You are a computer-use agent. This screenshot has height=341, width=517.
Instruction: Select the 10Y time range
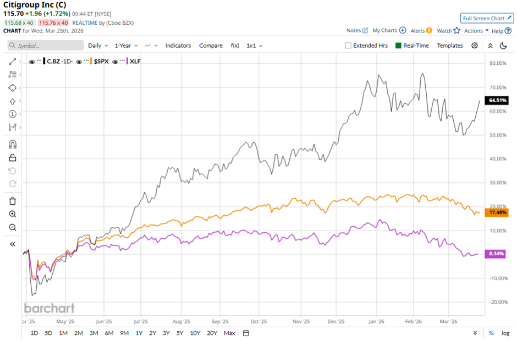pos(195,333)
